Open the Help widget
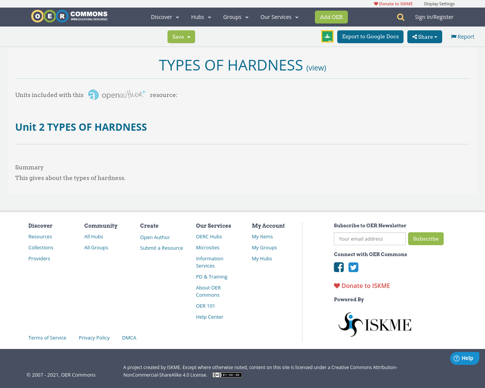485x388 pixels. [x=465, y=358]
